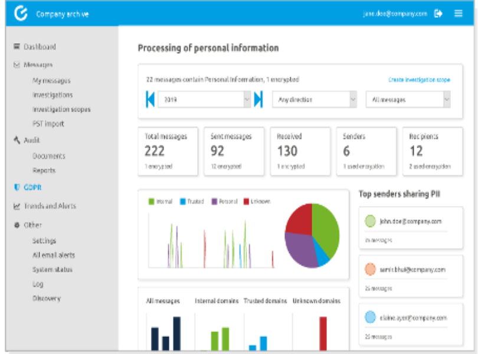Screen dimensions: 478x354
Task: Open the 2019 year dropdown
Action: coord(204,100)
